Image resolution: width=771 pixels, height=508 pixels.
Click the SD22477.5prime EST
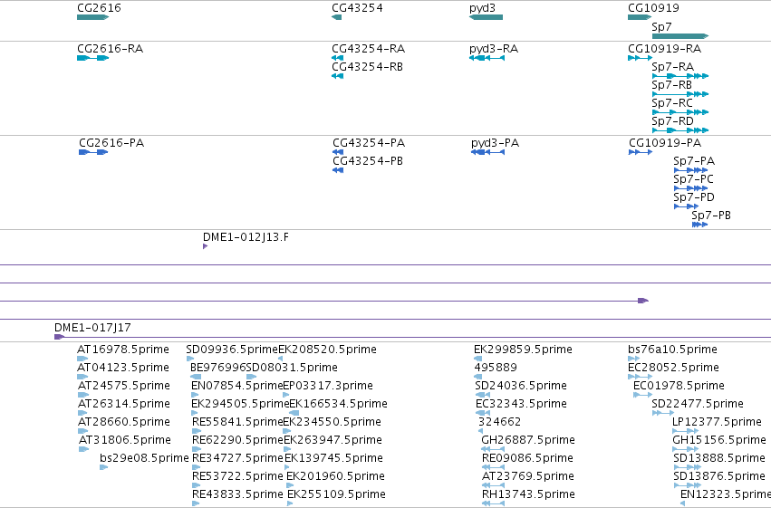[663, 413]
